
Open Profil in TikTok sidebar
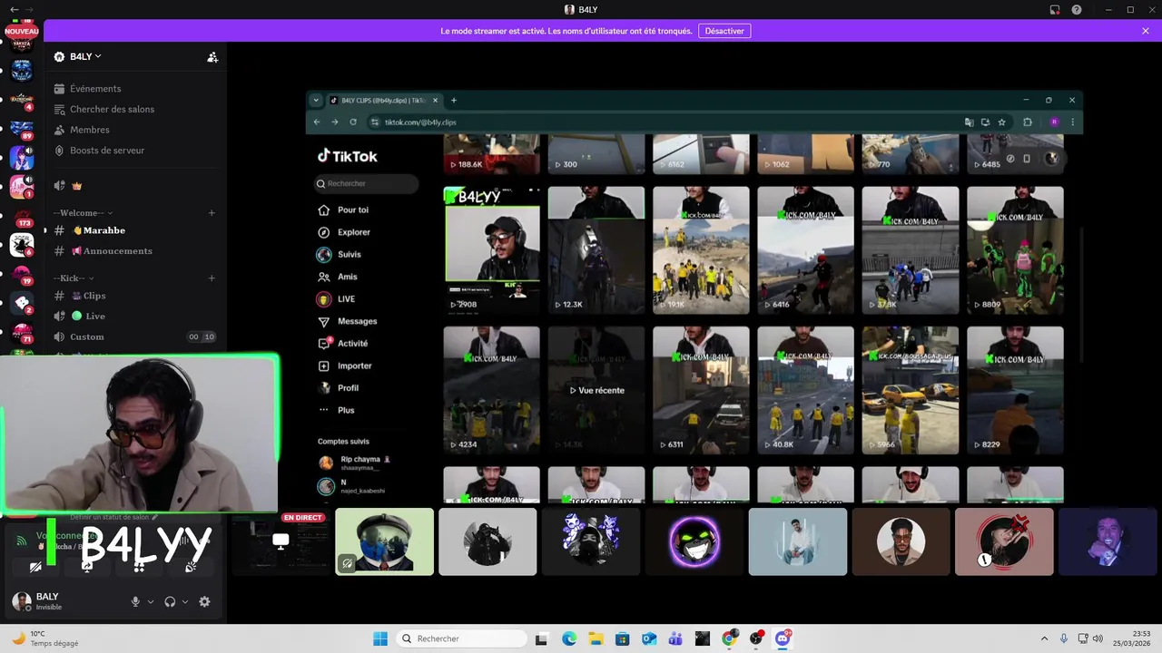point(348,388)
